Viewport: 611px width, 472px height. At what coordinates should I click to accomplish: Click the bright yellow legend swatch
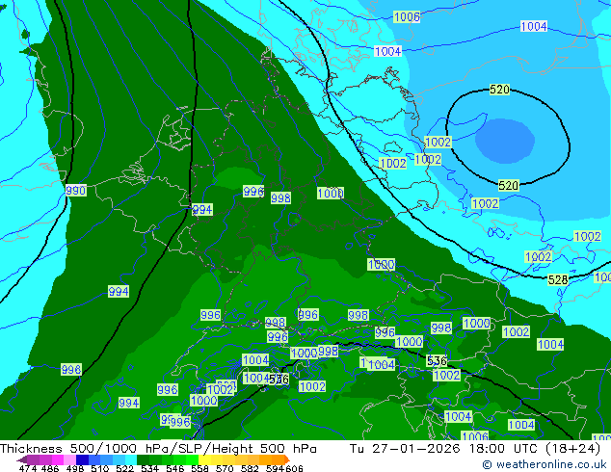pyautogui.click(x=204, y=459)
